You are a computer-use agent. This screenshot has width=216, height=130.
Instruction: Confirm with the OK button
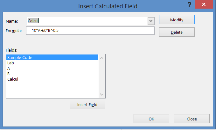[x=151, y=119]
